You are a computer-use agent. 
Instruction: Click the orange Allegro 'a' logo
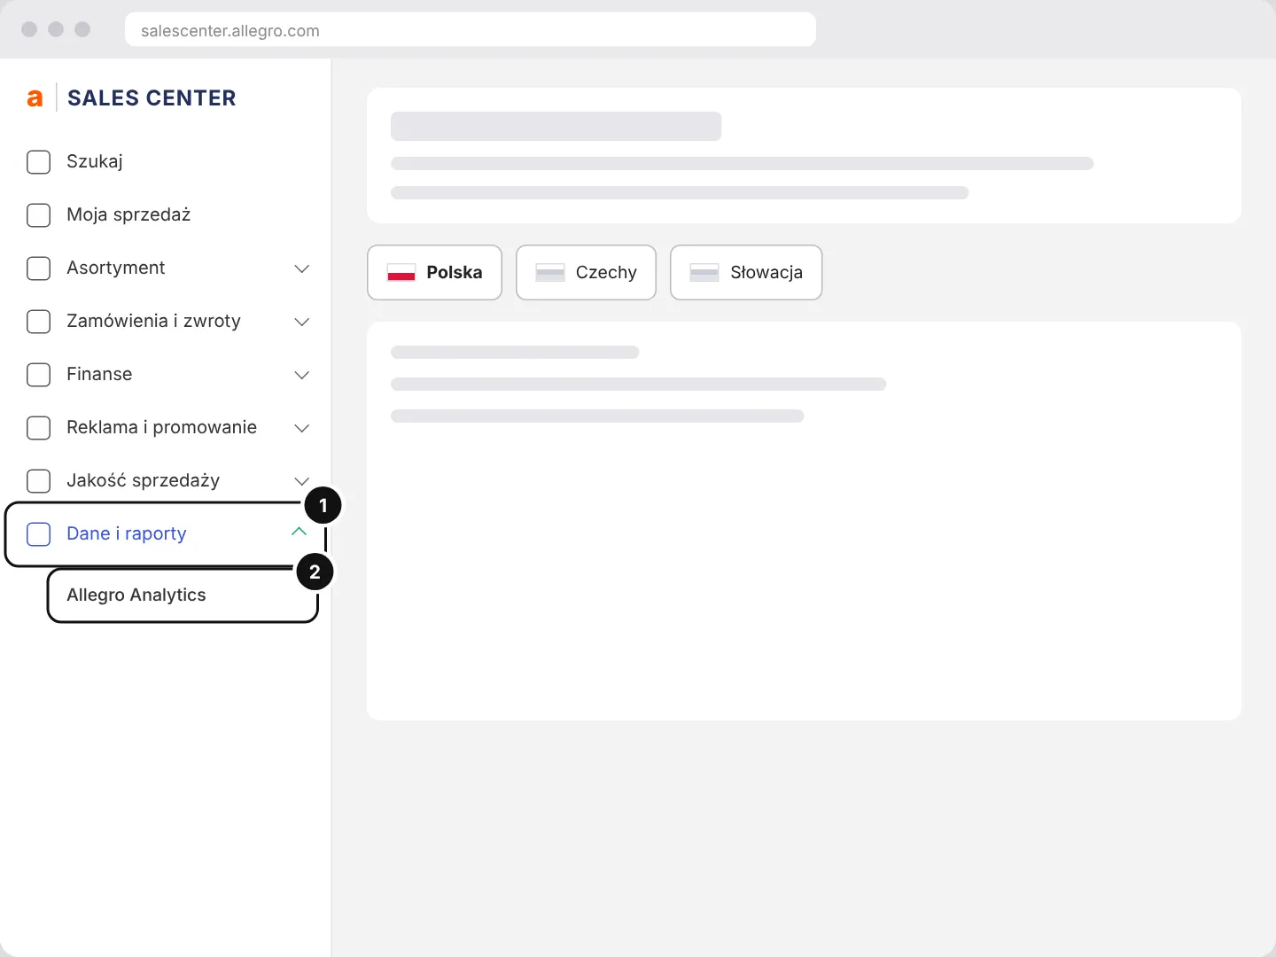tap(35, 98)
